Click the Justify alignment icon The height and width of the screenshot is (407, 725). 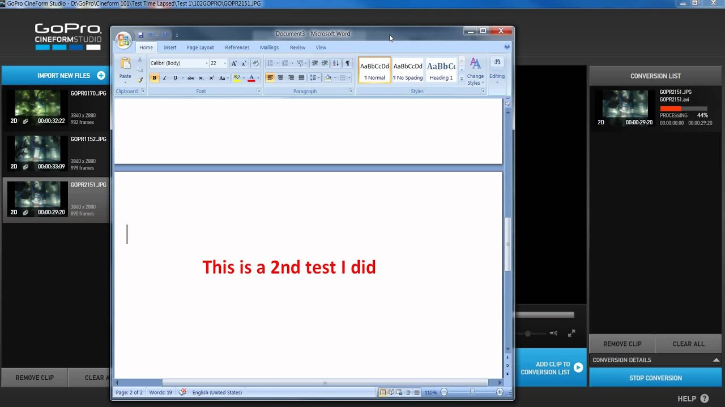coord(301,78)
